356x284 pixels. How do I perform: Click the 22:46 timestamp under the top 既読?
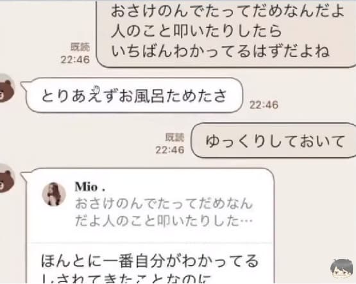(75, 60)
